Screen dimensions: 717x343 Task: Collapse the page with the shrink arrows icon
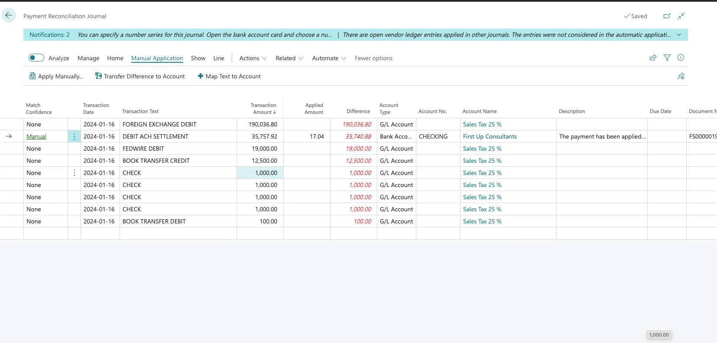681,16
